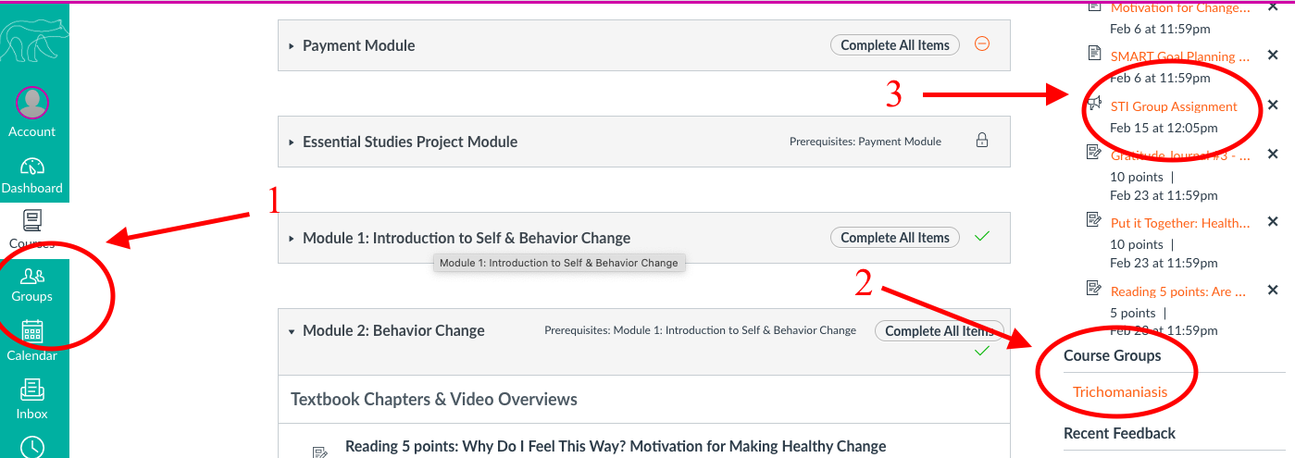Open Courses book icon in sidebar

pos(32,220)
